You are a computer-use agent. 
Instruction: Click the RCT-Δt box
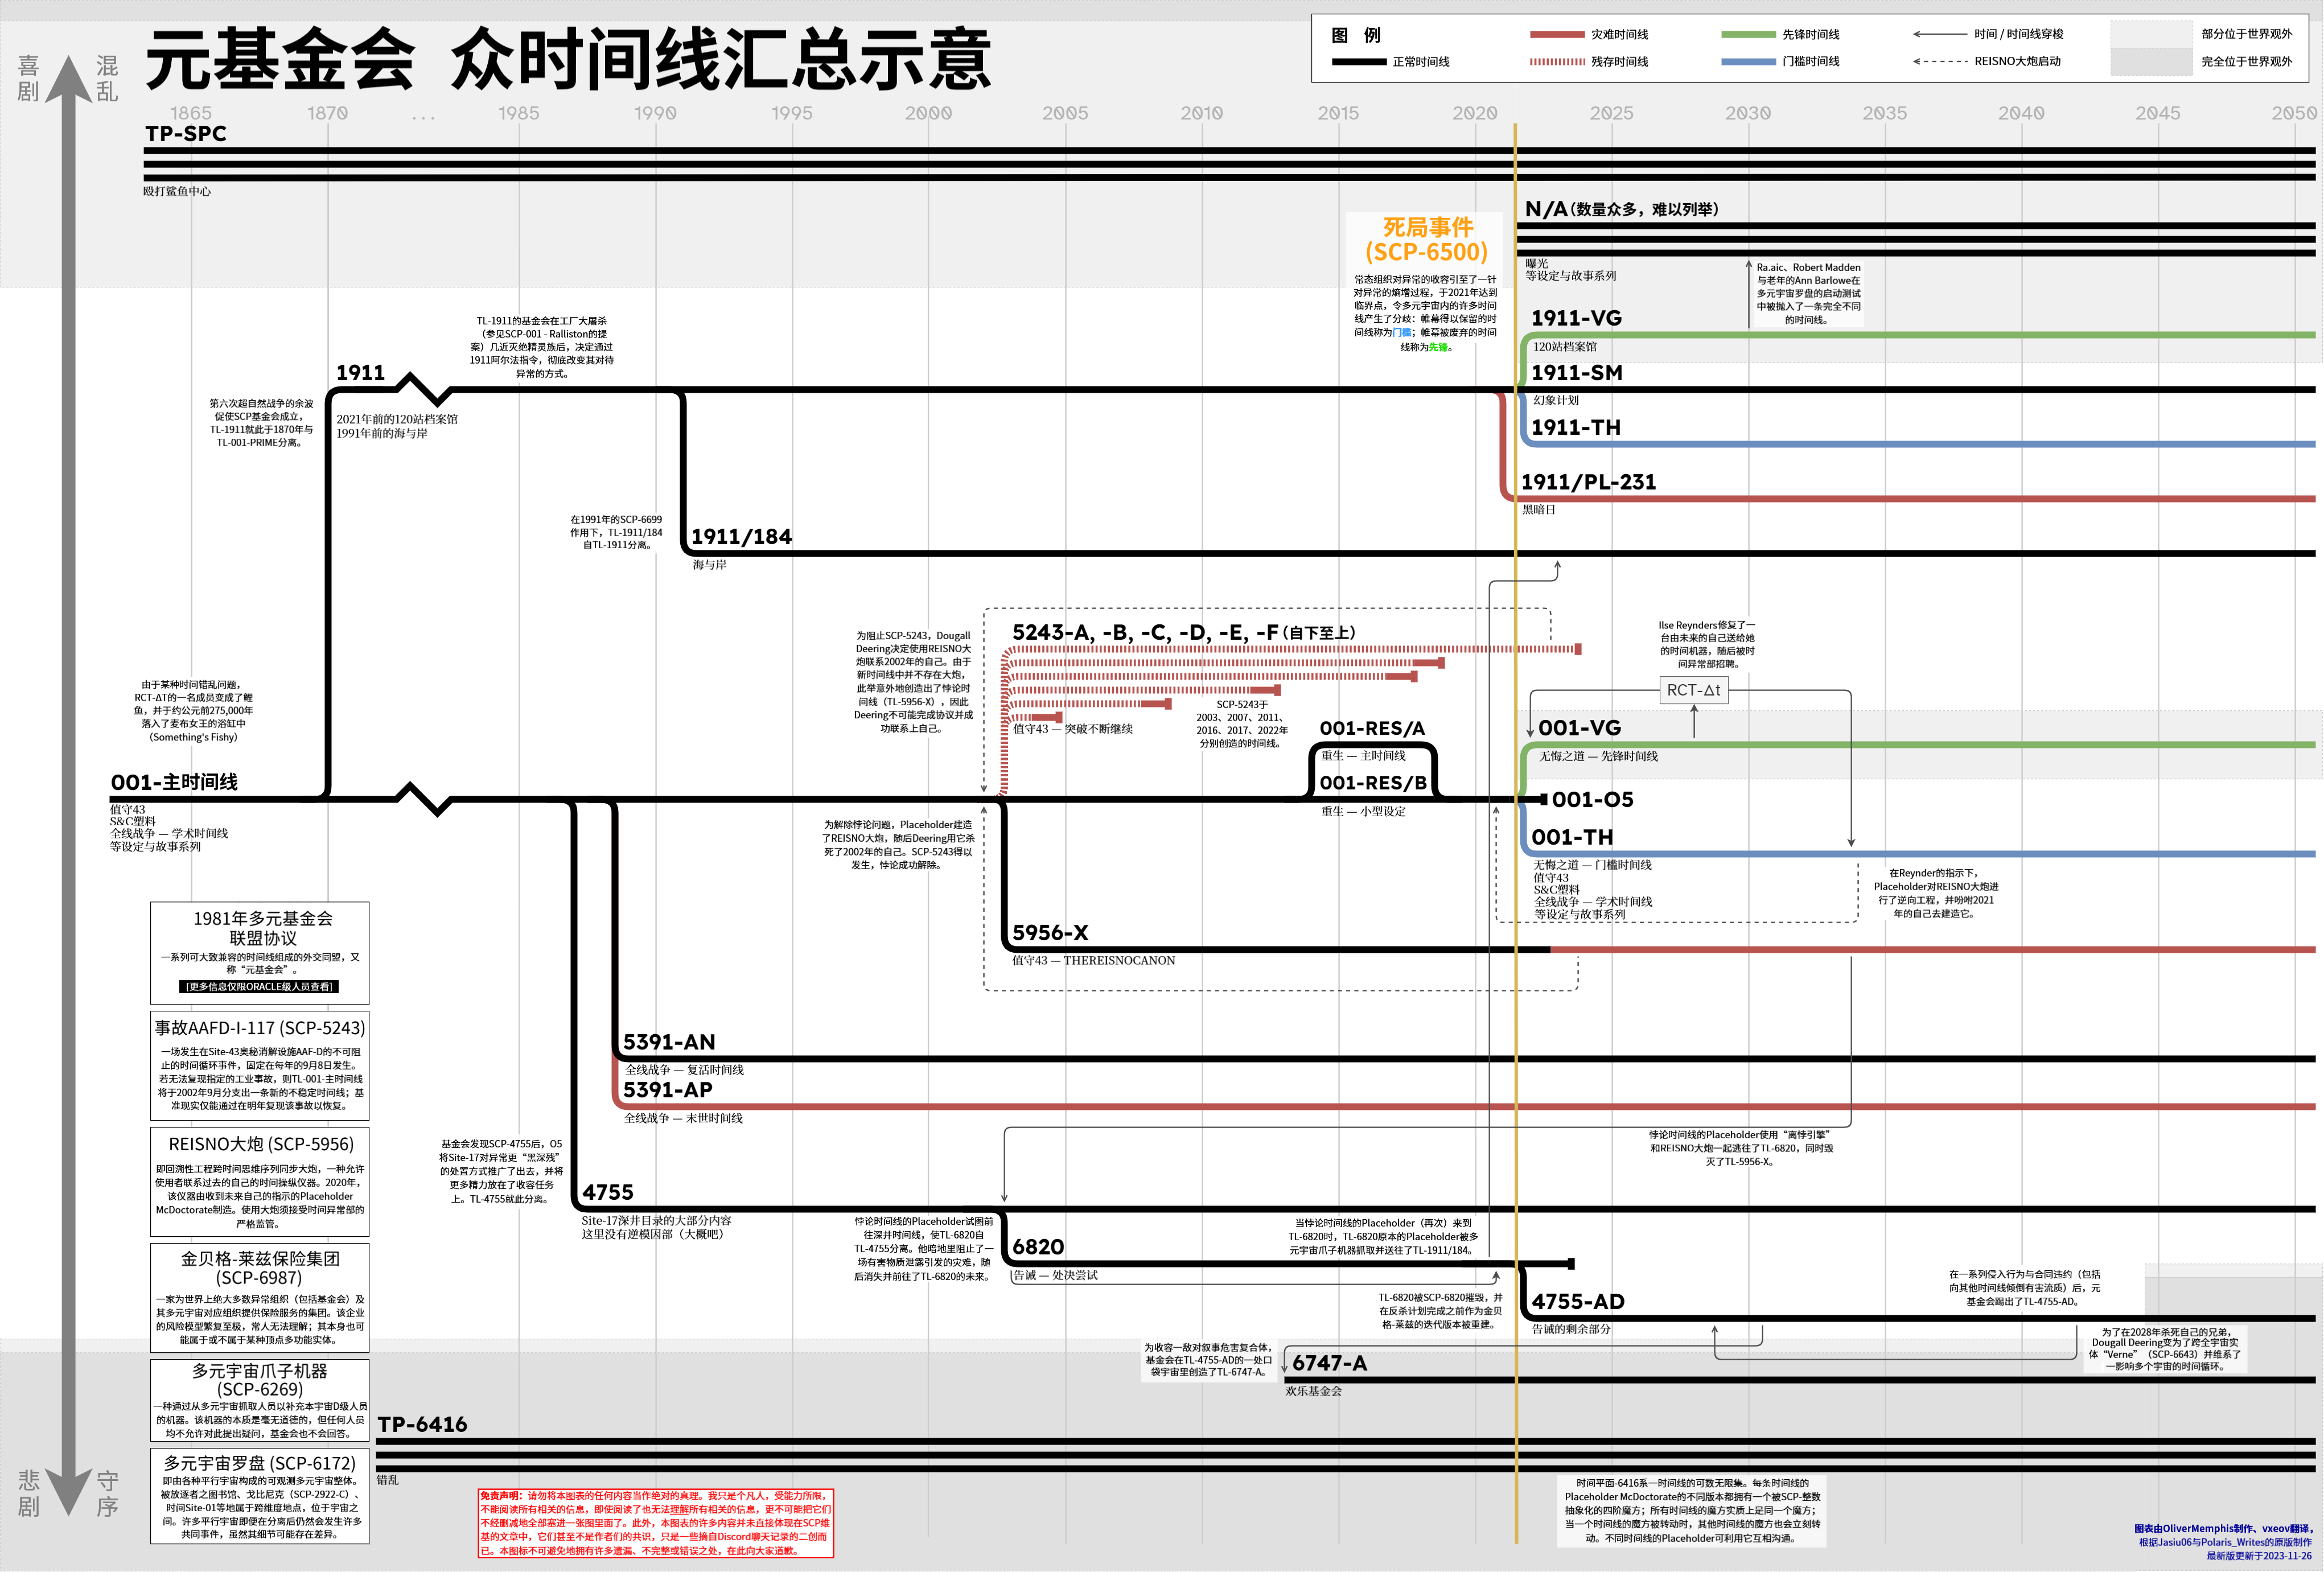click(1693, 690)
